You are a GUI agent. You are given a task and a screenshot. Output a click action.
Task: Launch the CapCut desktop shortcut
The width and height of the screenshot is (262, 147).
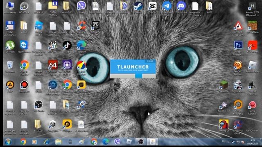tap(153, 7)
